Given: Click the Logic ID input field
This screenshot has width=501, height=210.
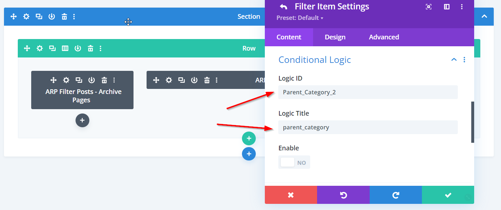Looking at the screenshot, I should [367, 92].
